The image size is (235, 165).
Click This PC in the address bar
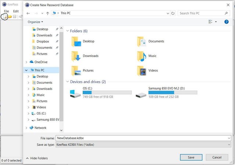coord(66,13)
